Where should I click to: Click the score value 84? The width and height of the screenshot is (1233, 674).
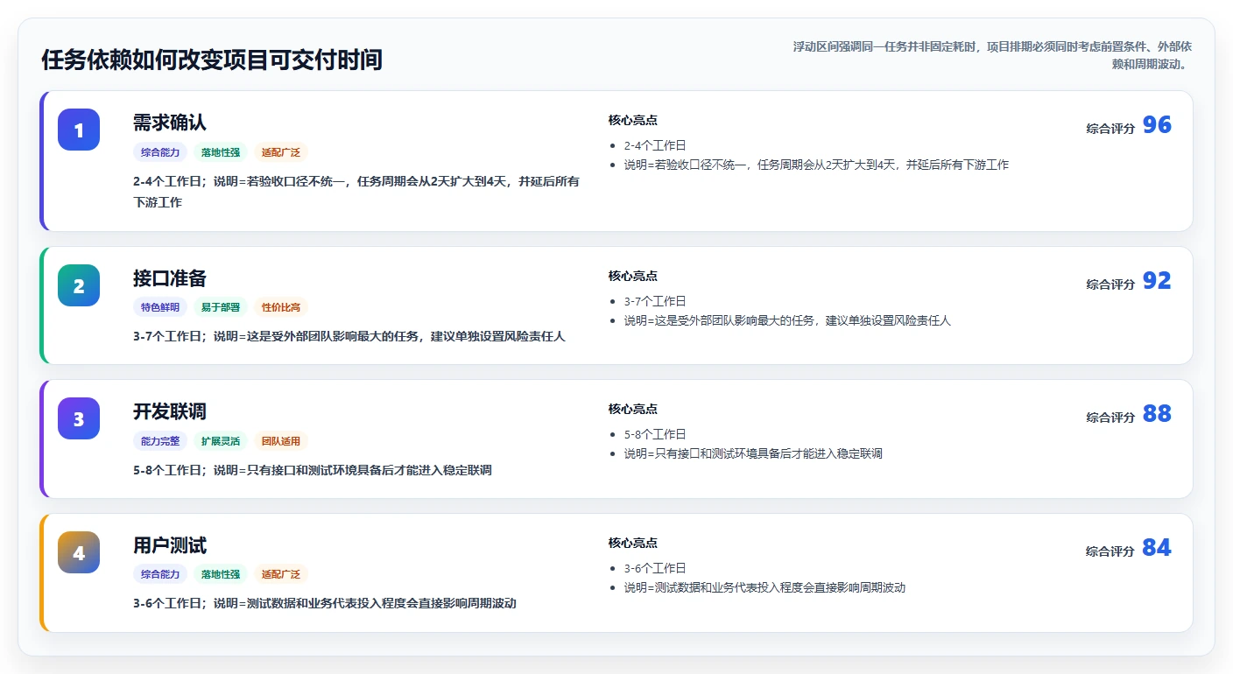(1157, 548)
